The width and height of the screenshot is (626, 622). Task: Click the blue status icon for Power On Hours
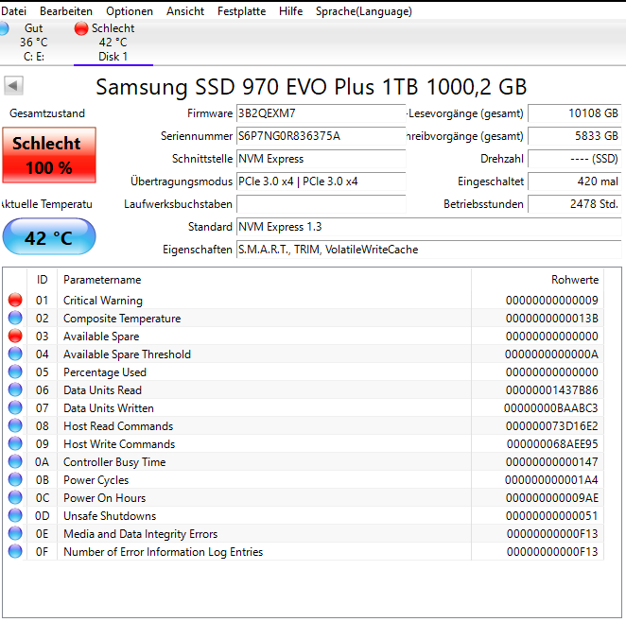pyautogui.click(x=15, y=497)
